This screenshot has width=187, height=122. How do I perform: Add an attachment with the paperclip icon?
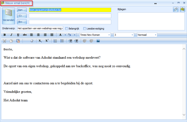pos(176,9)
